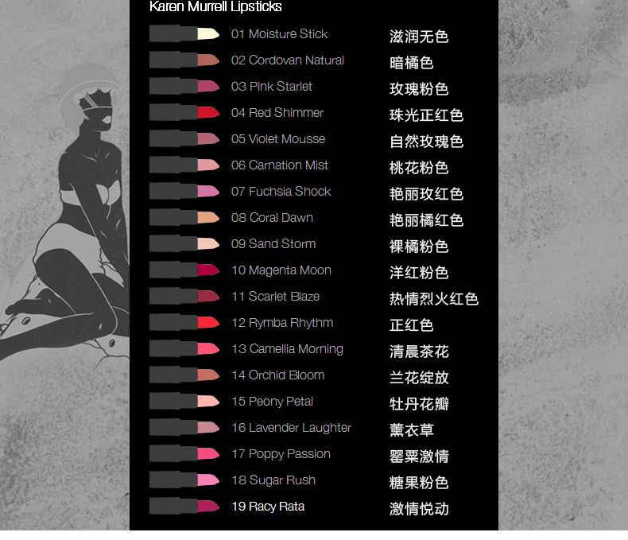Click the Chinese name "糖果粉色"
Screen dimensions: 628x540
[x=419, y=483]
